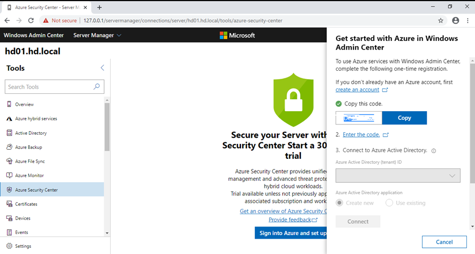
Task: Click the Connect button
Action: [x=358, y=222]
